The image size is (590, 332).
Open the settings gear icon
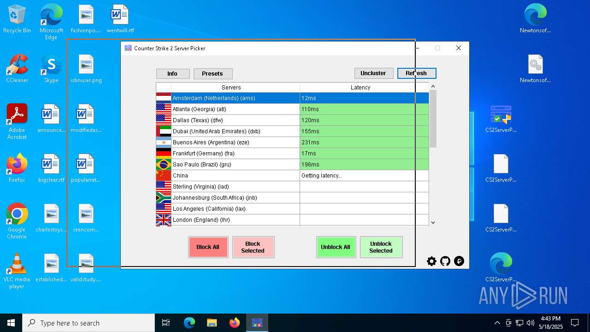431,261
